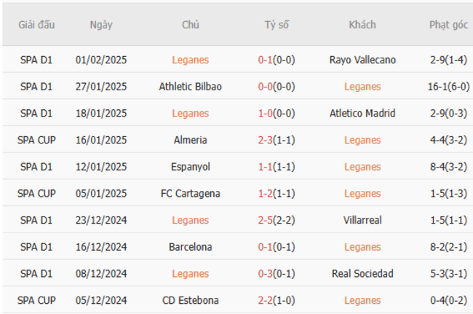Click the Giải đấu column header
Viewport: 473px width, 314px height.
[x=36, y=25]
